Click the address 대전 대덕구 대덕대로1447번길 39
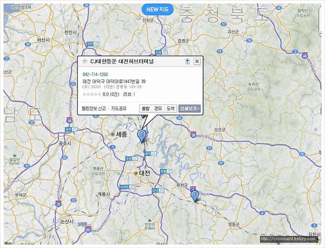Image resolution: width=325 pixels, height=248 pixels. (114, 81)
